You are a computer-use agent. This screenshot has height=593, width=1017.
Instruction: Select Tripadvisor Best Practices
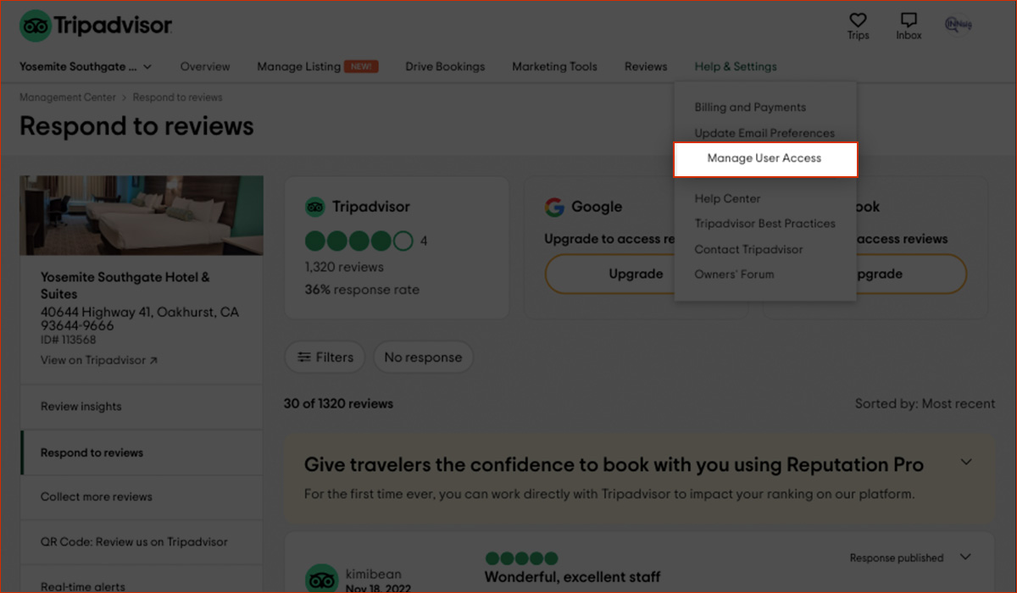point(764,224)
